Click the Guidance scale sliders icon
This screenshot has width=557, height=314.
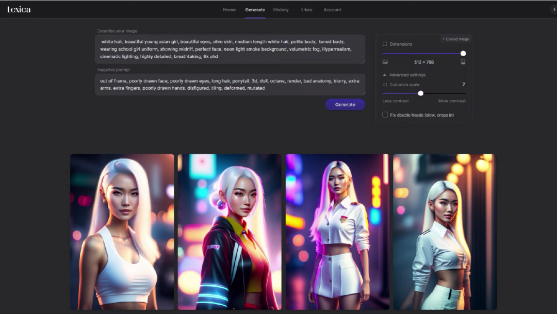pos(385,85)
